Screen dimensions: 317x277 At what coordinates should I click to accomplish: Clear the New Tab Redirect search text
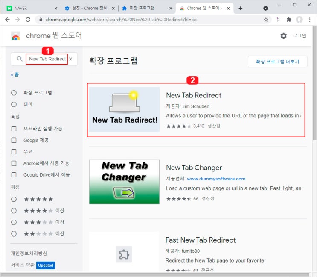pos(70,59)
